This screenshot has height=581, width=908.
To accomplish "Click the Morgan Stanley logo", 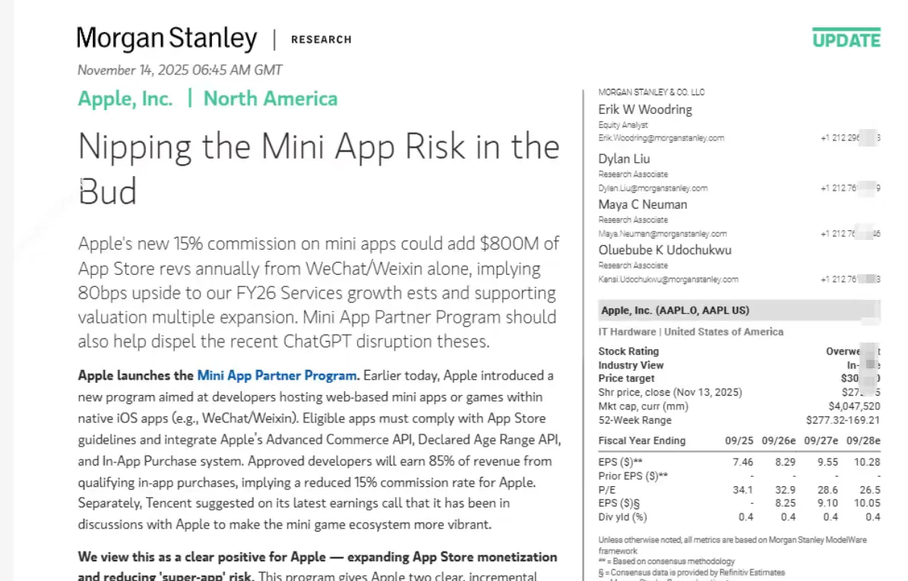I will tap(166, 39).
